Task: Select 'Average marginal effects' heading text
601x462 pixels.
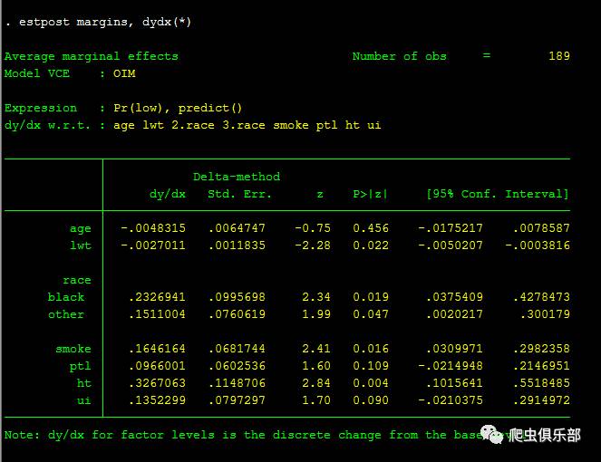Action: pyautogui.click(x=92, y=56)
